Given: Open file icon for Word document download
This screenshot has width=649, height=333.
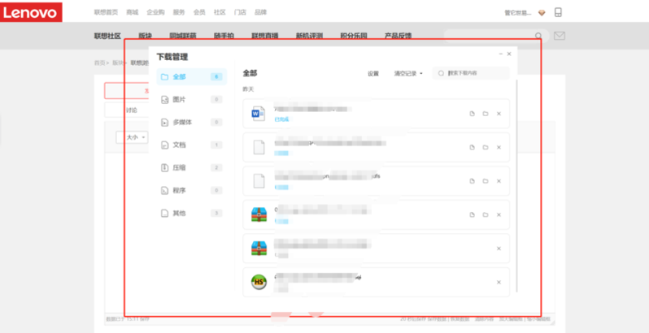Looking at the screenshot, I should tap(471, 114).
